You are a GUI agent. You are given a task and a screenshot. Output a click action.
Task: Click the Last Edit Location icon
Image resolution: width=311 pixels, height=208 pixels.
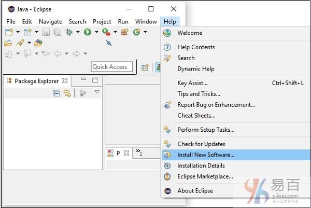tap(46, 53)
